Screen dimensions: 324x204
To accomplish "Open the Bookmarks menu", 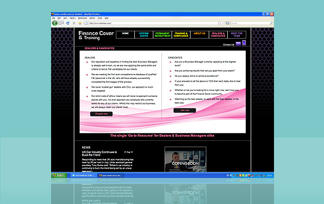I will pyautogui.click(x=82, y=18).
